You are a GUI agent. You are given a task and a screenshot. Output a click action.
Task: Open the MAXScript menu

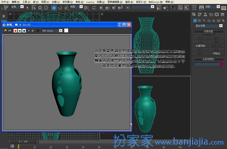coord(156,2)
